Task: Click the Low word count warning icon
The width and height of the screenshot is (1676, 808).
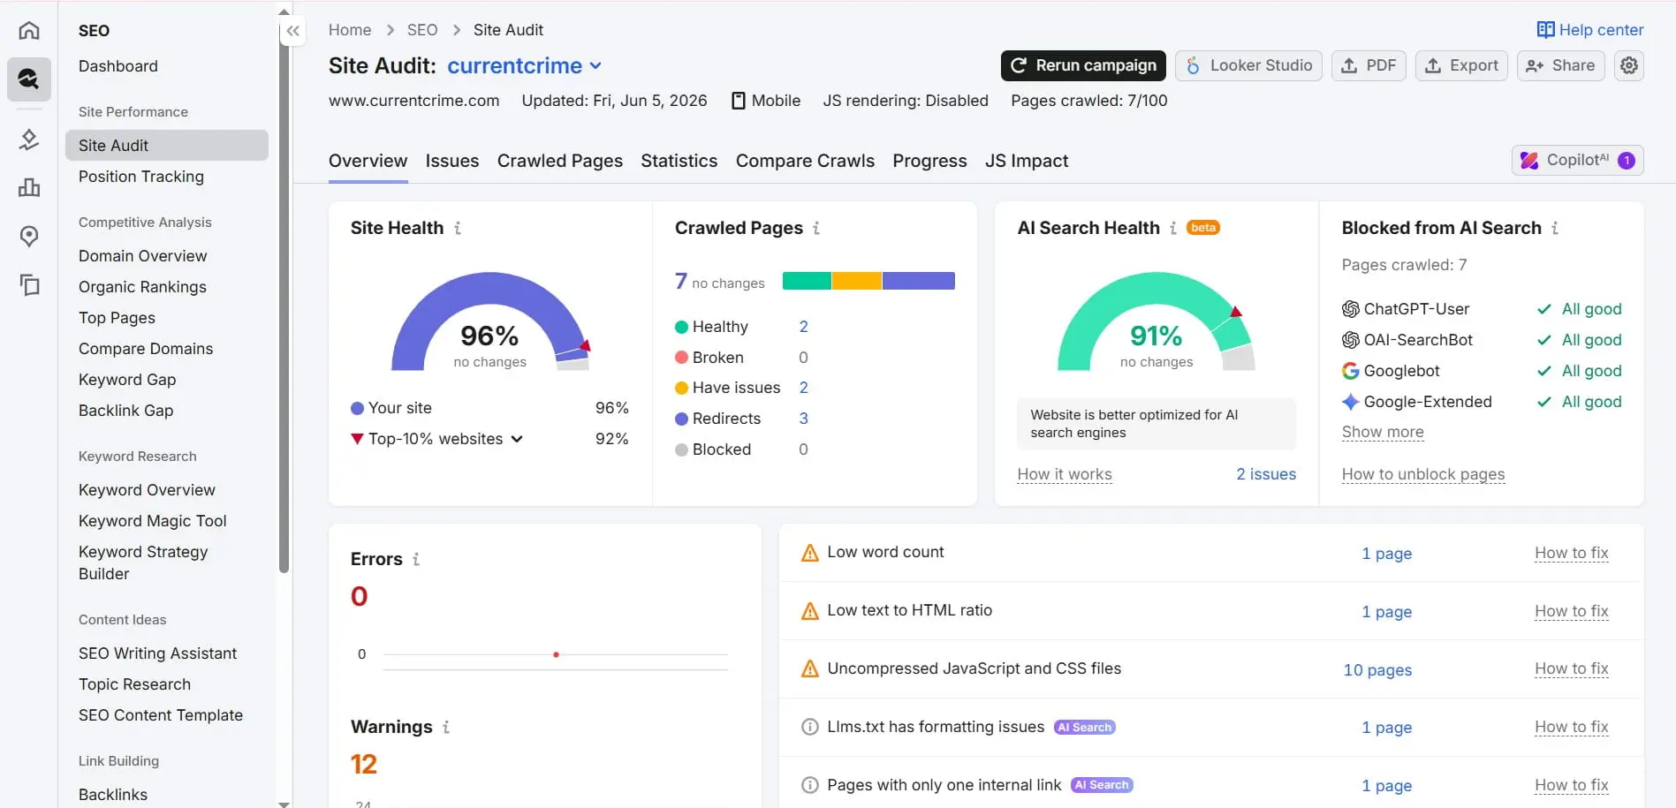Action: pyautogui.click(x=810, y=553)
